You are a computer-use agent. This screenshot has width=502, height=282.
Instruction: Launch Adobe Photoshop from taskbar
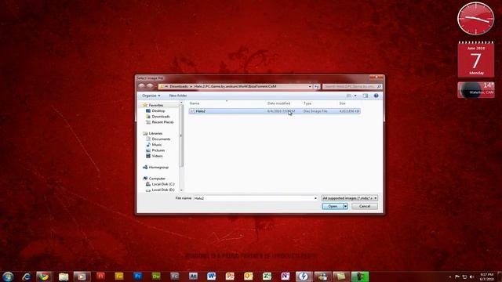138,277
